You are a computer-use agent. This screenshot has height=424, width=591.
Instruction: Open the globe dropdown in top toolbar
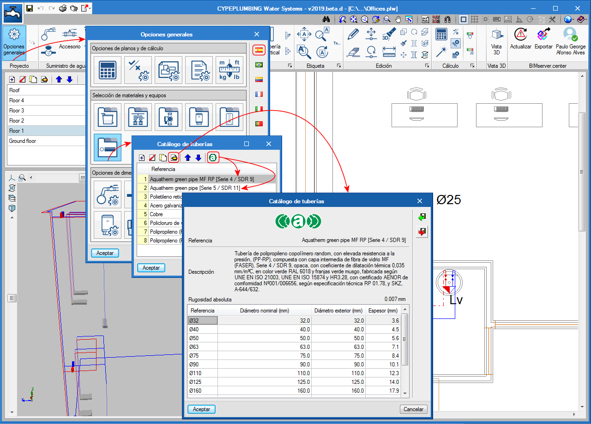pos(569,19)
